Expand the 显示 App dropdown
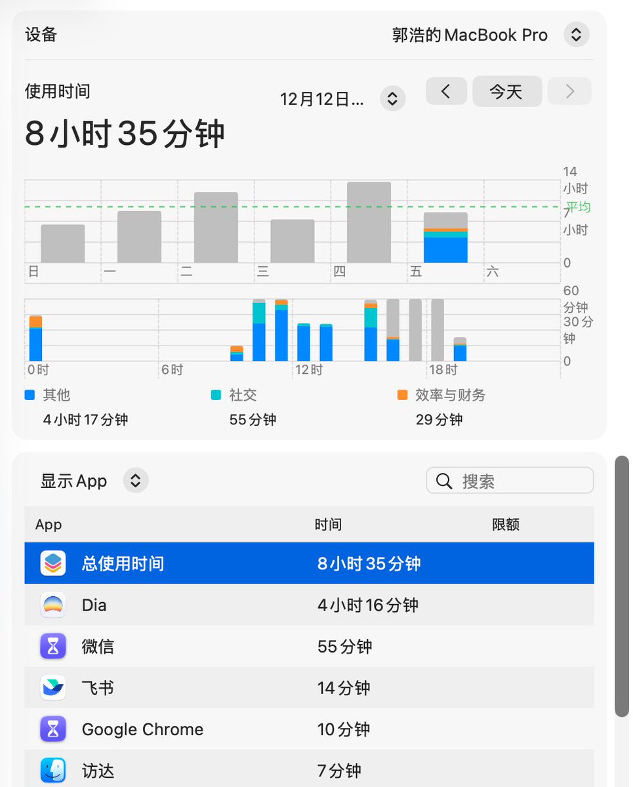Viewport: 633px width, 787px height. (135, 481)
